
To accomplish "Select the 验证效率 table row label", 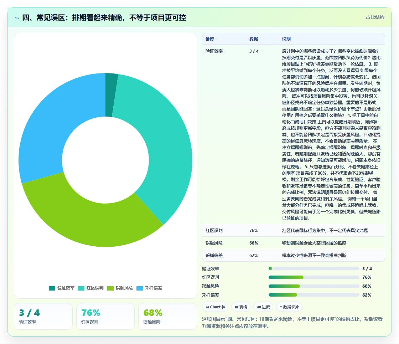I will 214,51.
